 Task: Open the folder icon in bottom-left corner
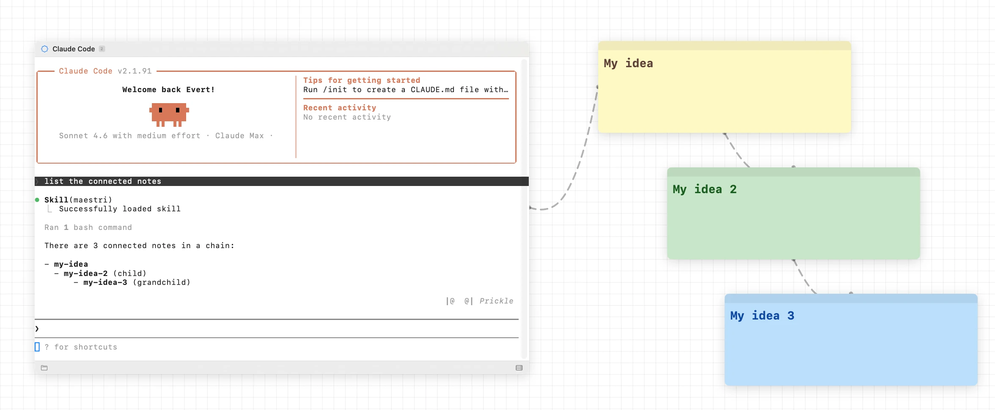(44, 368)
